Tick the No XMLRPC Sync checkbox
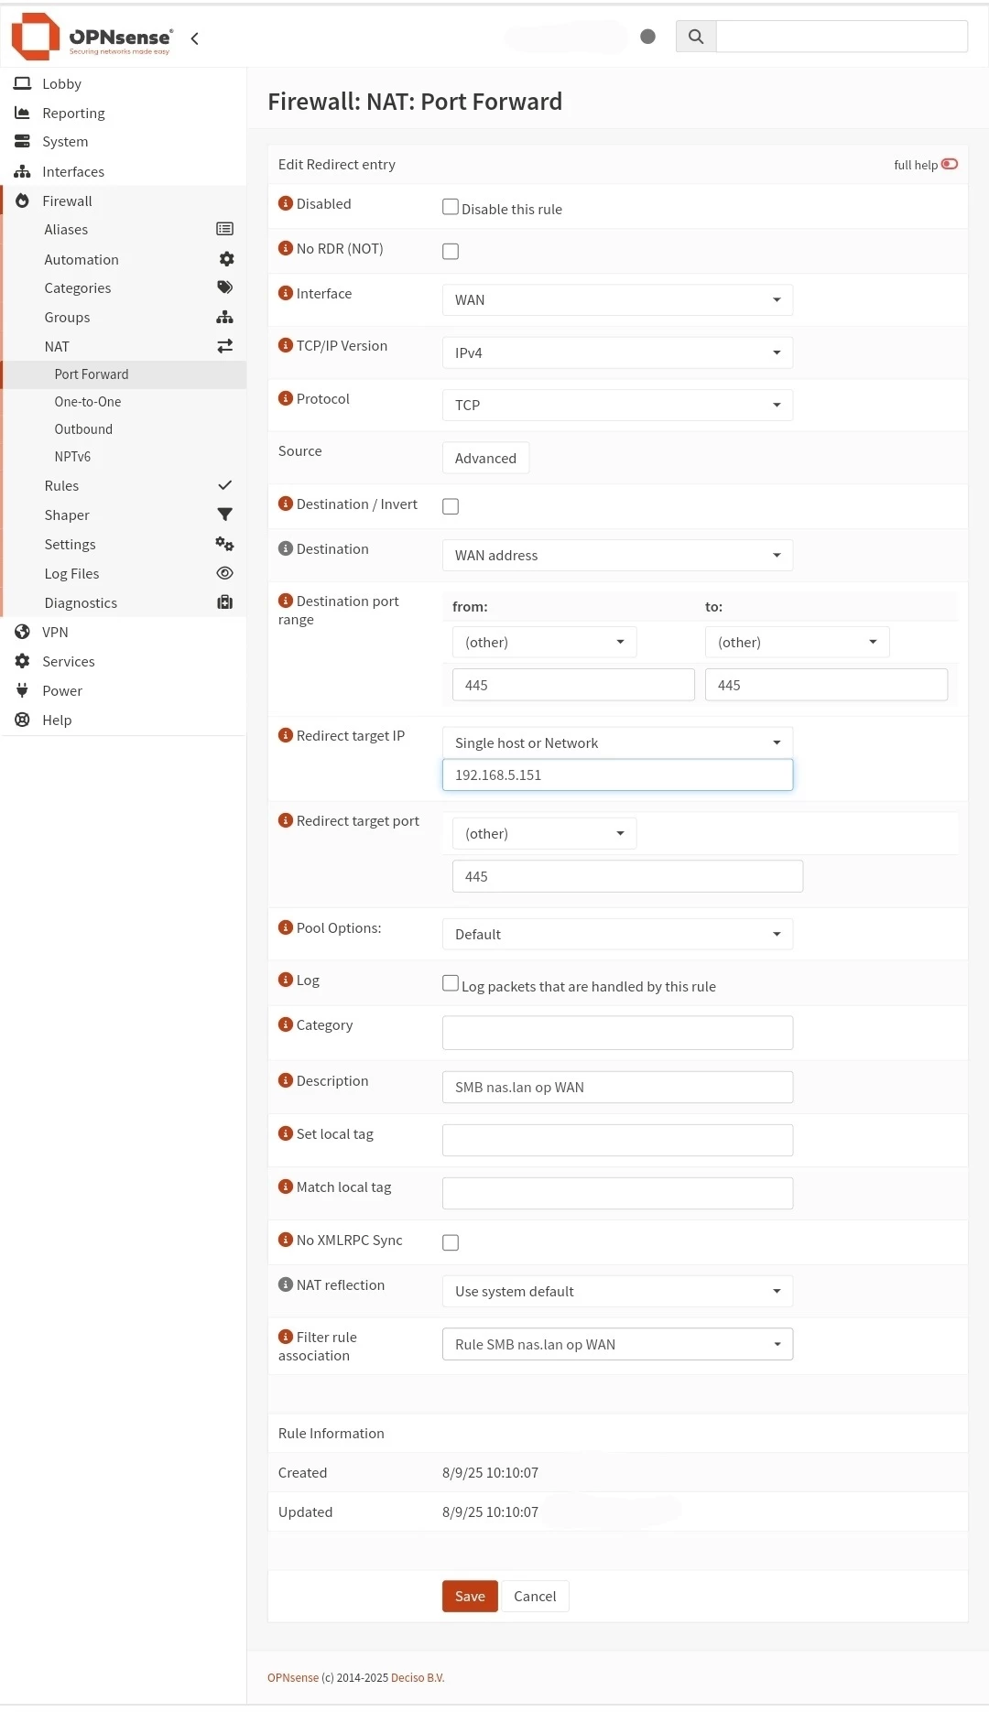The image size is (989, 1712). point(451,1242)
